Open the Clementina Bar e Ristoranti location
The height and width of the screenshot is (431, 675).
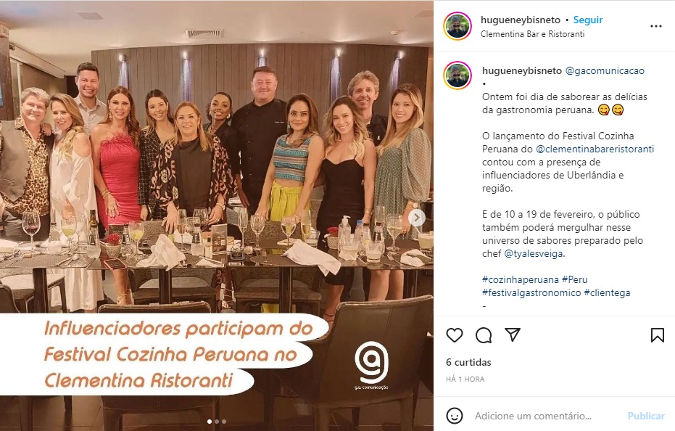click(x=532, y=33)
